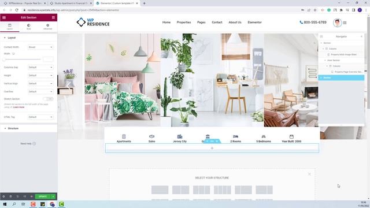Open the History icon in bottom bar

click(x=17, y=196)
